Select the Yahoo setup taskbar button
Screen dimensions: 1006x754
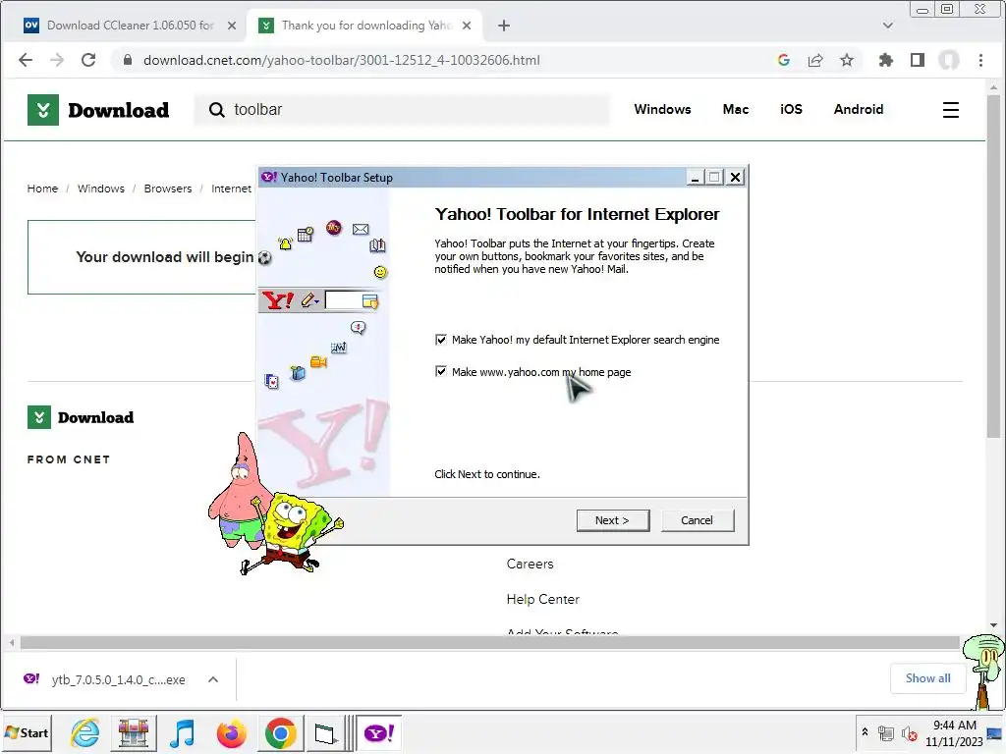(x=378, y=732)
